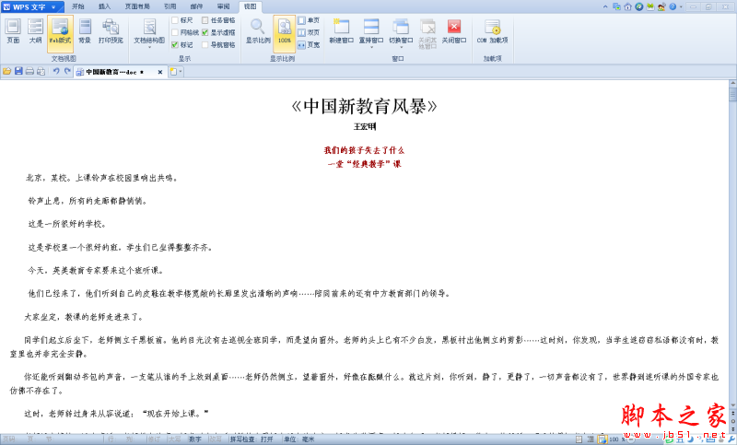Click the redo arrow icon
Screen dimensions: 737x445
pos(67,72)
